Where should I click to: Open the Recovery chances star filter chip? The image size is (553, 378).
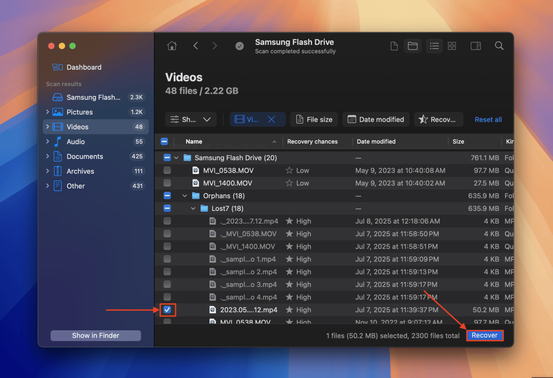pos(438,119)
